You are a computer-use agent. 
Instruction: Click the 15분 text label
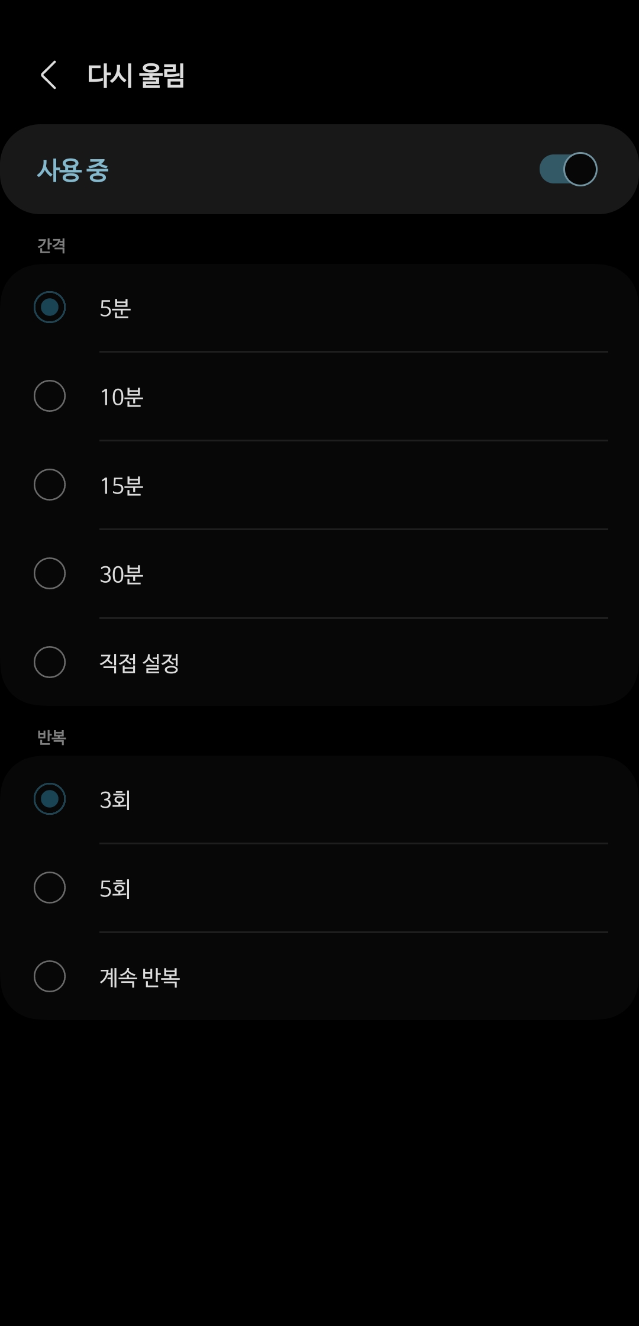[121, 486]
